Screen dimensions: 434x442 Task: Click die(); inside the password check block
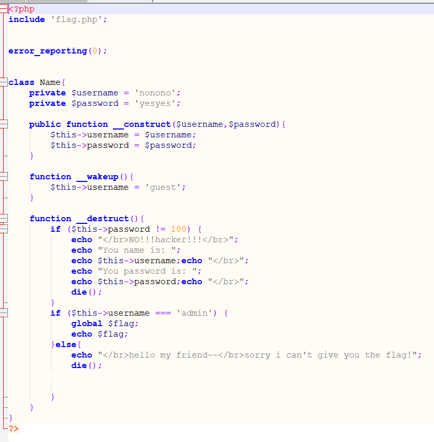tap(86, 293)
